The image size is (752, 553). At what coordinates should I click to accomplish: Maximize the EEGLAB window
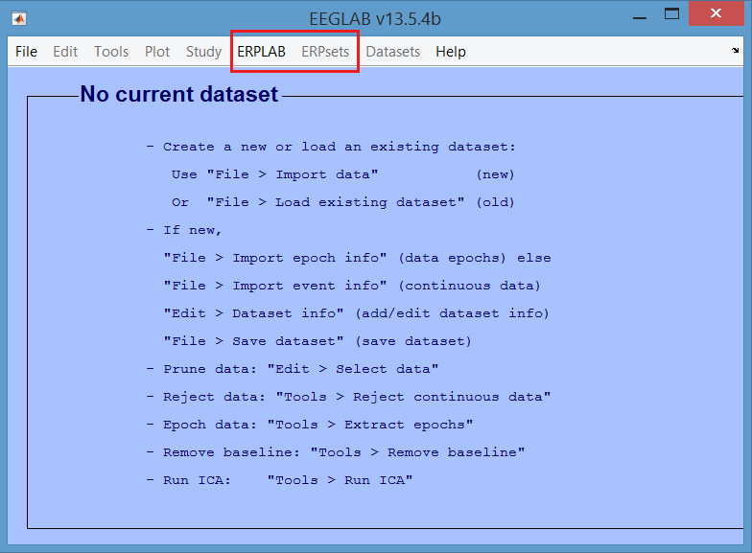click(671, 13)
